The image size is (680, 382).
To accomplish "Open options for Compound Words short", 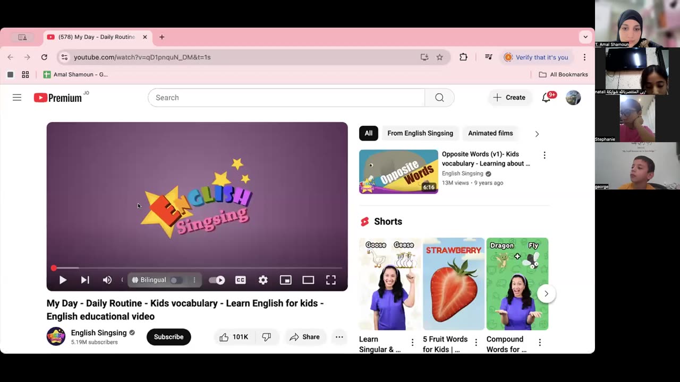I will tap(540, 342).
